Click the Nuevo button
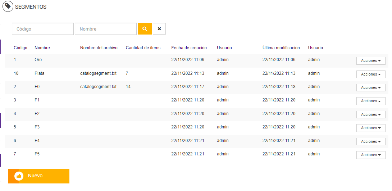Viewport: 392px width, 191px height. pos(39,176)
